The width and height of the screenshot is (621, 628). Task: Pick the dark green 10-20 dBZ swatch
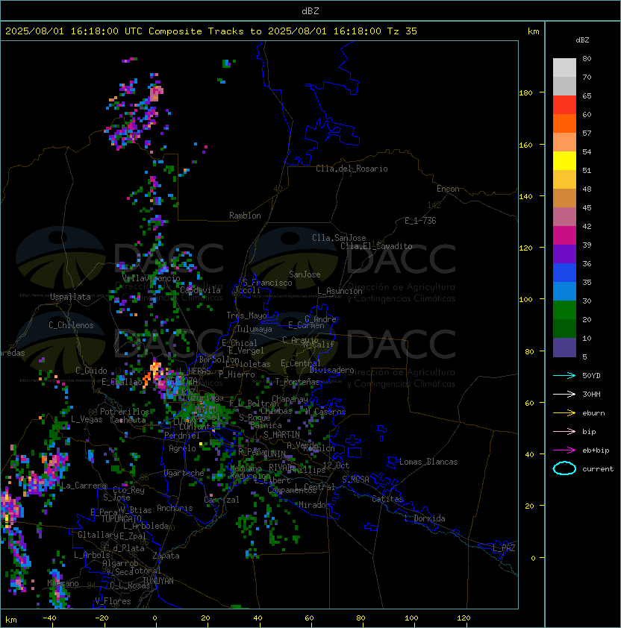point(564,328)
